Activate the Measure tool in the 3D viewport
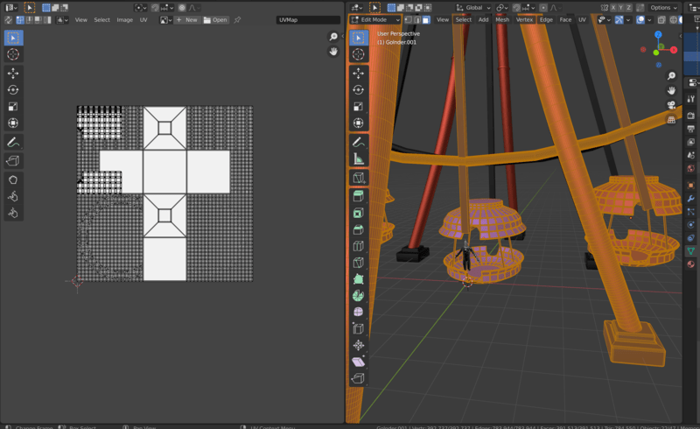700x429 pixels. [x=358, y=159]
